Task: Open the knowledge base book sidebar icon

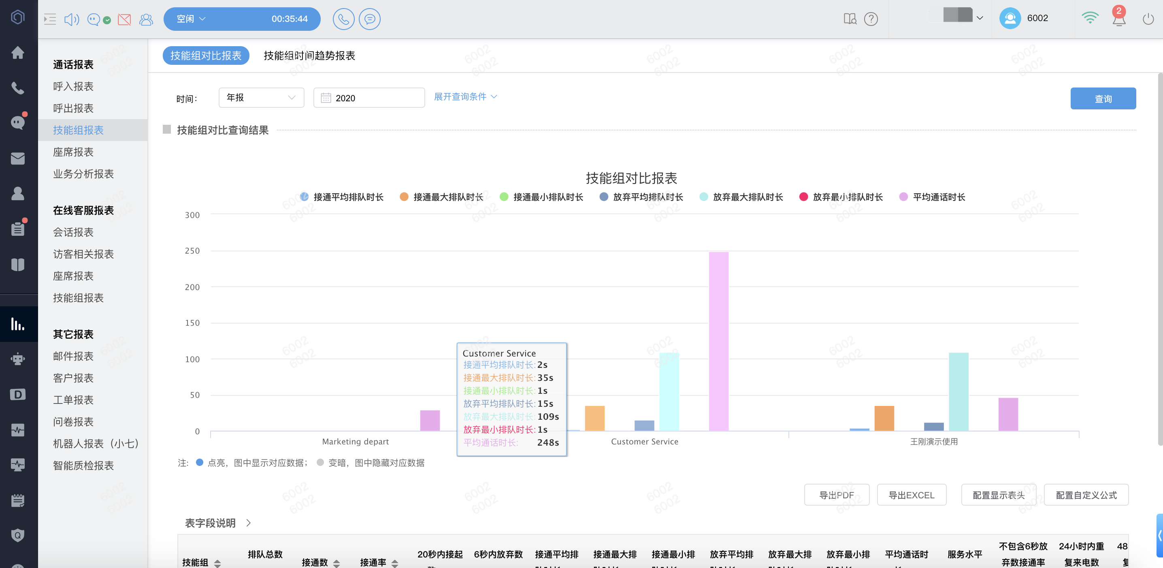Action: [x=17, y=265]
